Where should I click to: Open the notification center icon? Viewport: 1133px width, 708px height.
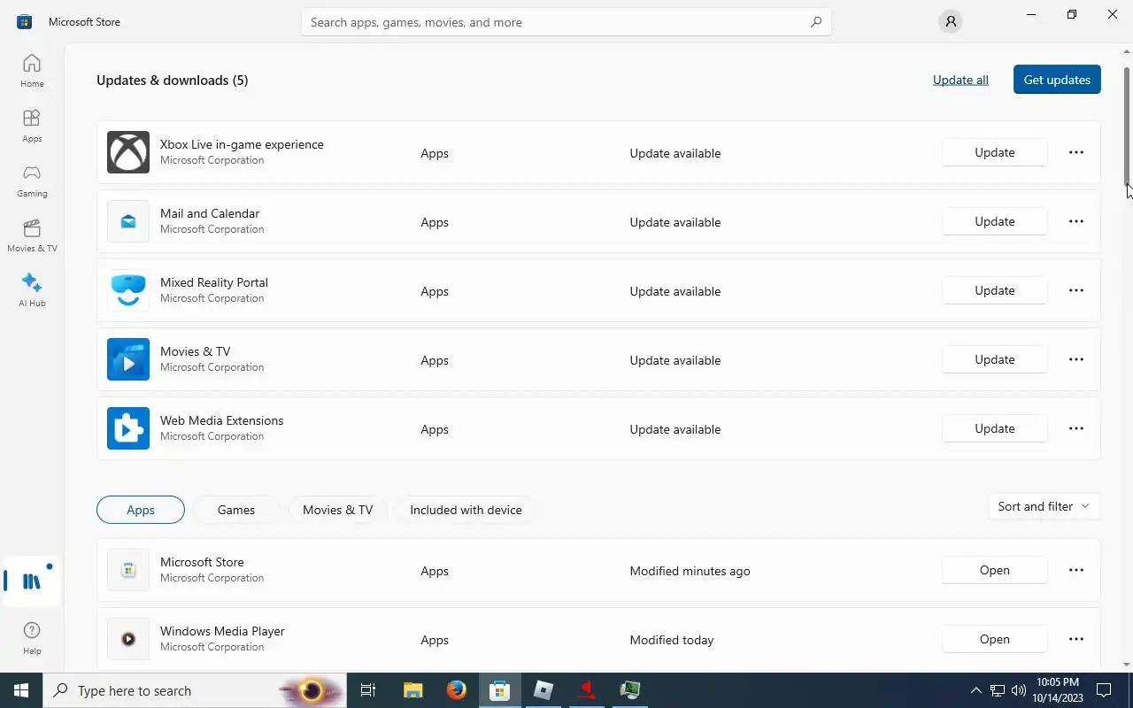point(1104,690)
